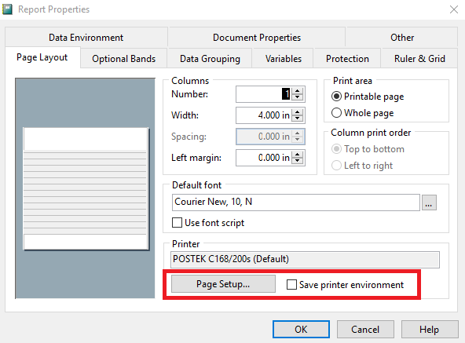Open the Data Environment tab
The height and width of the screenshot is (343, 465).
(86, 38)
